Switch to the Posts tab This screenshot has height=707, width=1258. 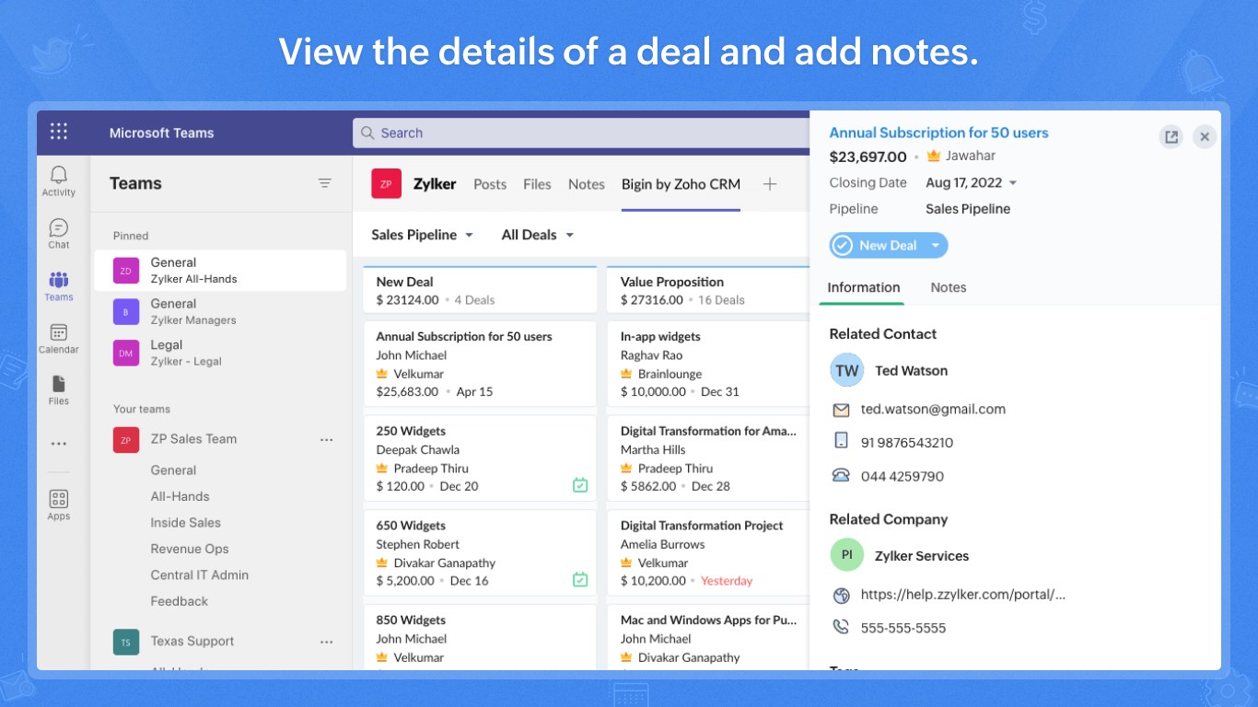(x=490, y=184)
